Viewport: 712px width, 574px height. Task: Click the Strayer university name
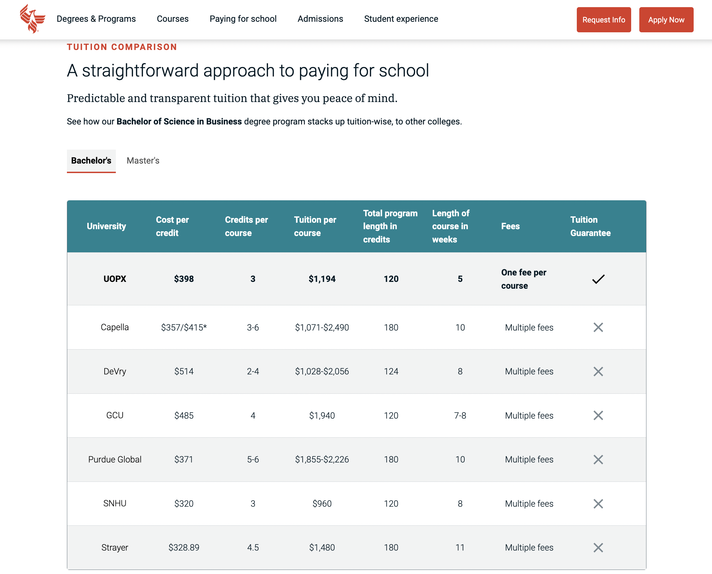(115, 547)
